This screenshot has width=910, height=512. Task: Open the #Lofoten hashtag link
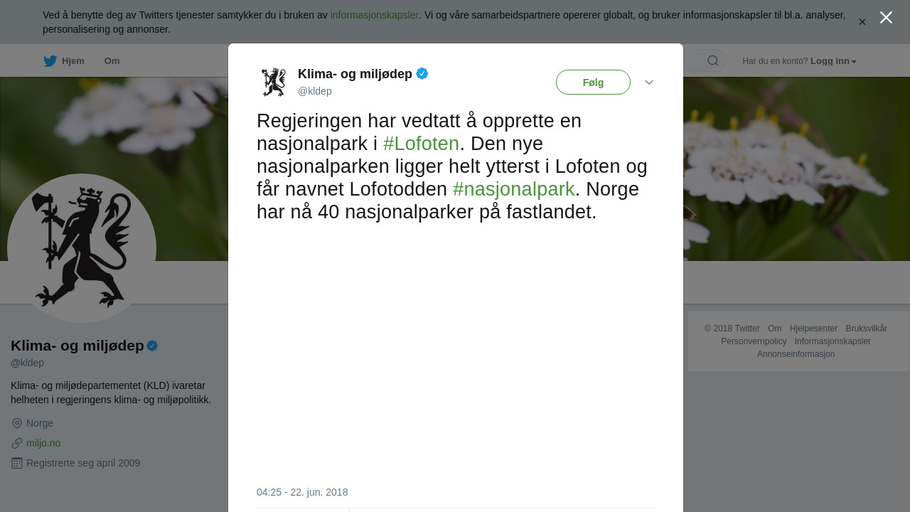coord(421,144)
